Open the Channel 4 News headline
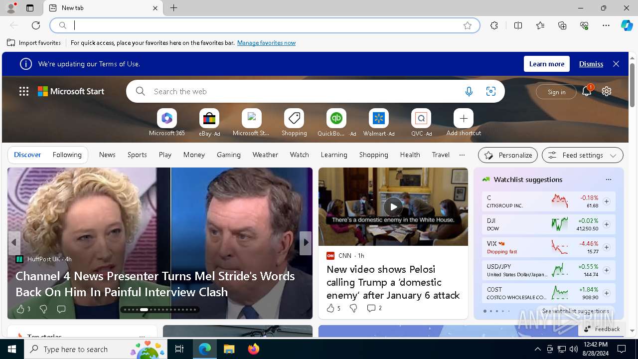Screen dimensions: 638x359 tap(155, 284)
